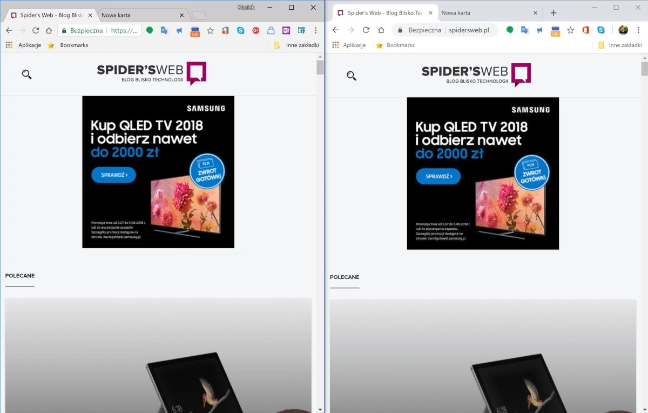The image size is (648, 413).
Task: Click site search magnifier in left window
Action: (x=26, y=75)
